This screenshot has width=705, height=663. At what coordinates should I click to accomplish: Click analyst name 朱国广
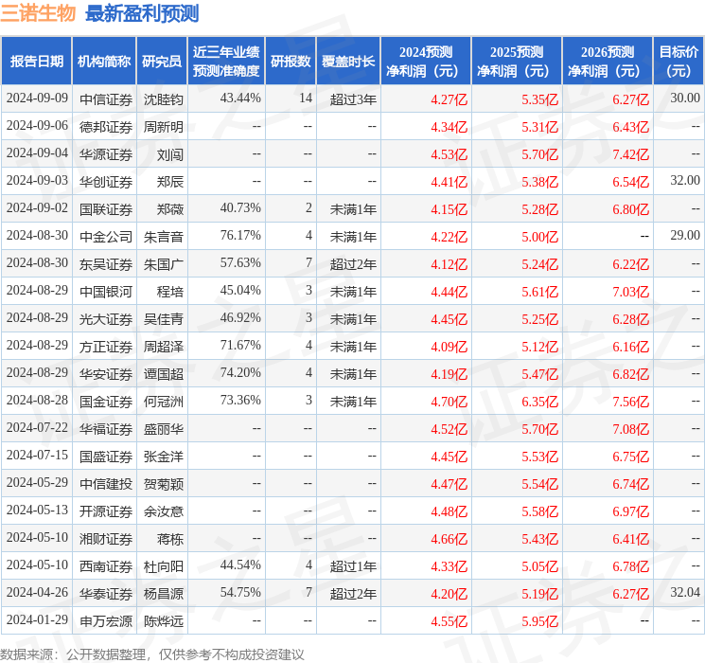[163, 264]
